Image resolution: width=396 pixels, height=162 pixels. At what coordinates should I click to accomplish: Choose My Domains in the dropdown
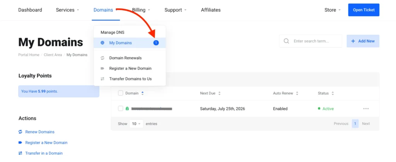[130, 43]
